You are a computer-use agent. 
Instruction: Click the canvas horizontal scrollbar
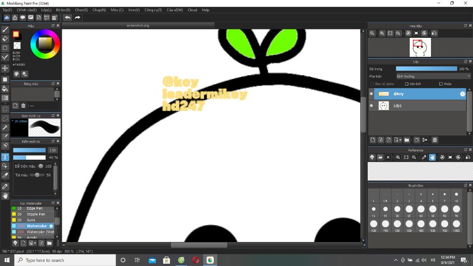click(199, 245)
